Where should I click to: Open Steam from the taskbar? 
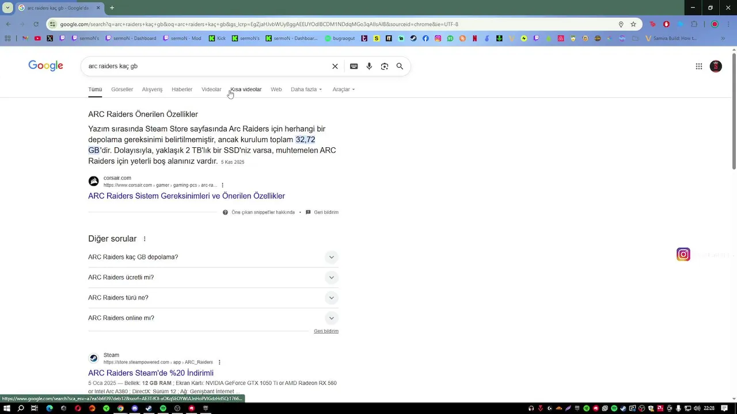point(149,408)
